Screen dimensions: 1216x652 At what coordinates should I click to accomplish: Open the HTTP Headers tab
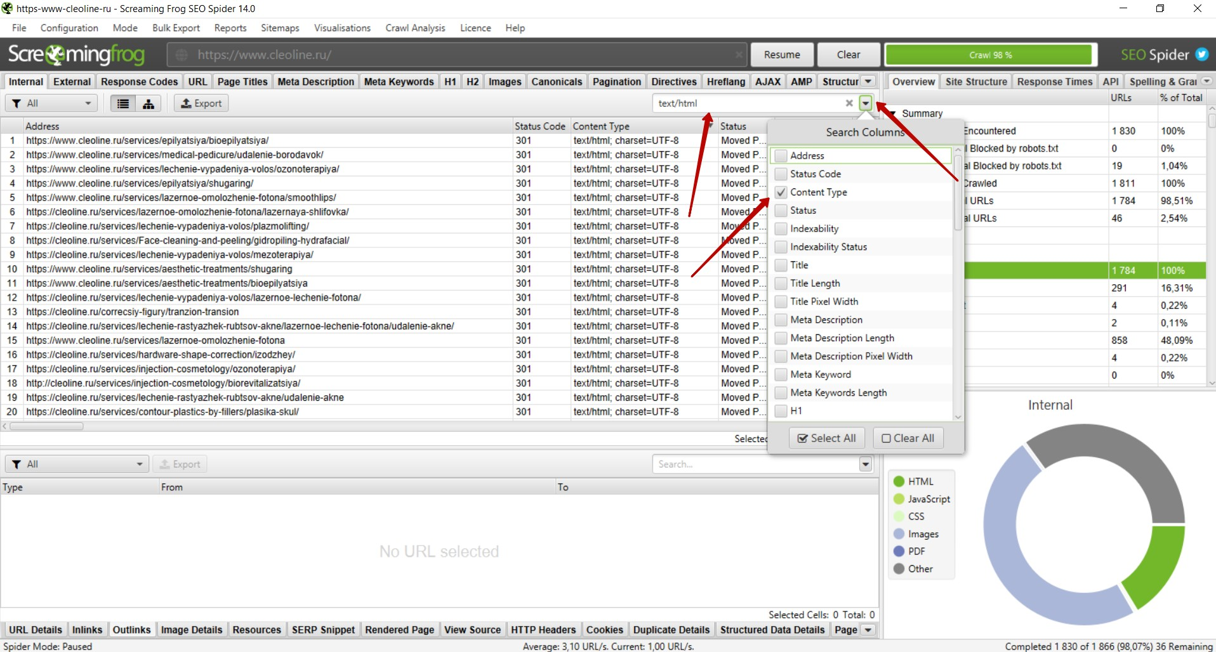pos(543,630)
